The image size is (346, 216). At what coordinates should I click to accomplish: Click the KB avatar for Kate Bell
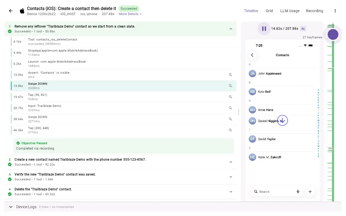coord(252,92)
